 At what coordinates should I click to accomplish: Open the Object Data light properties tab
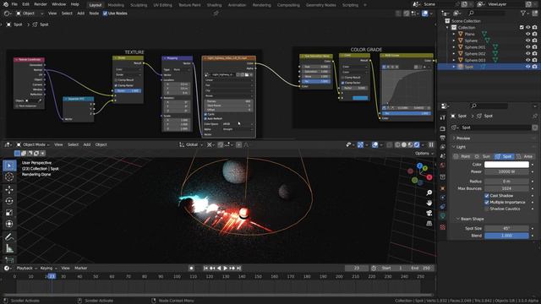pyautogui.click(x=443, y=216)
